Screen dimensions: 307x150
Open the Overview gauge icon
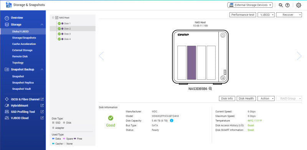(x=7, y=18)
